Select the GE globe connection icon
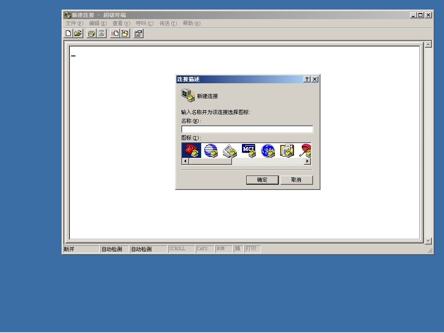The image size is (444, 333). click(x=268, y=150)
